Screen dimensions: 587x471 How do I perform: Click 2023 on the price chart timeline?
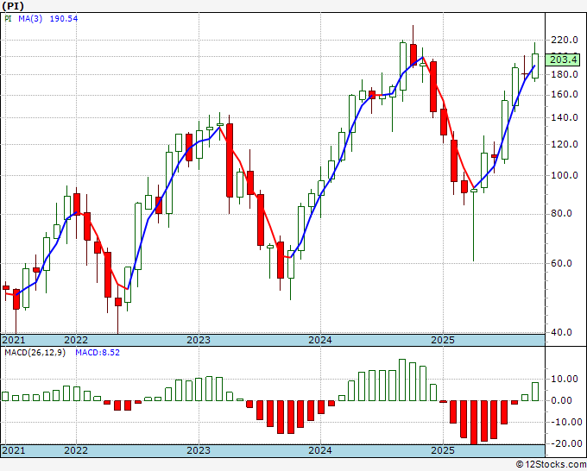pyautogui.click(x=199, y=340)
